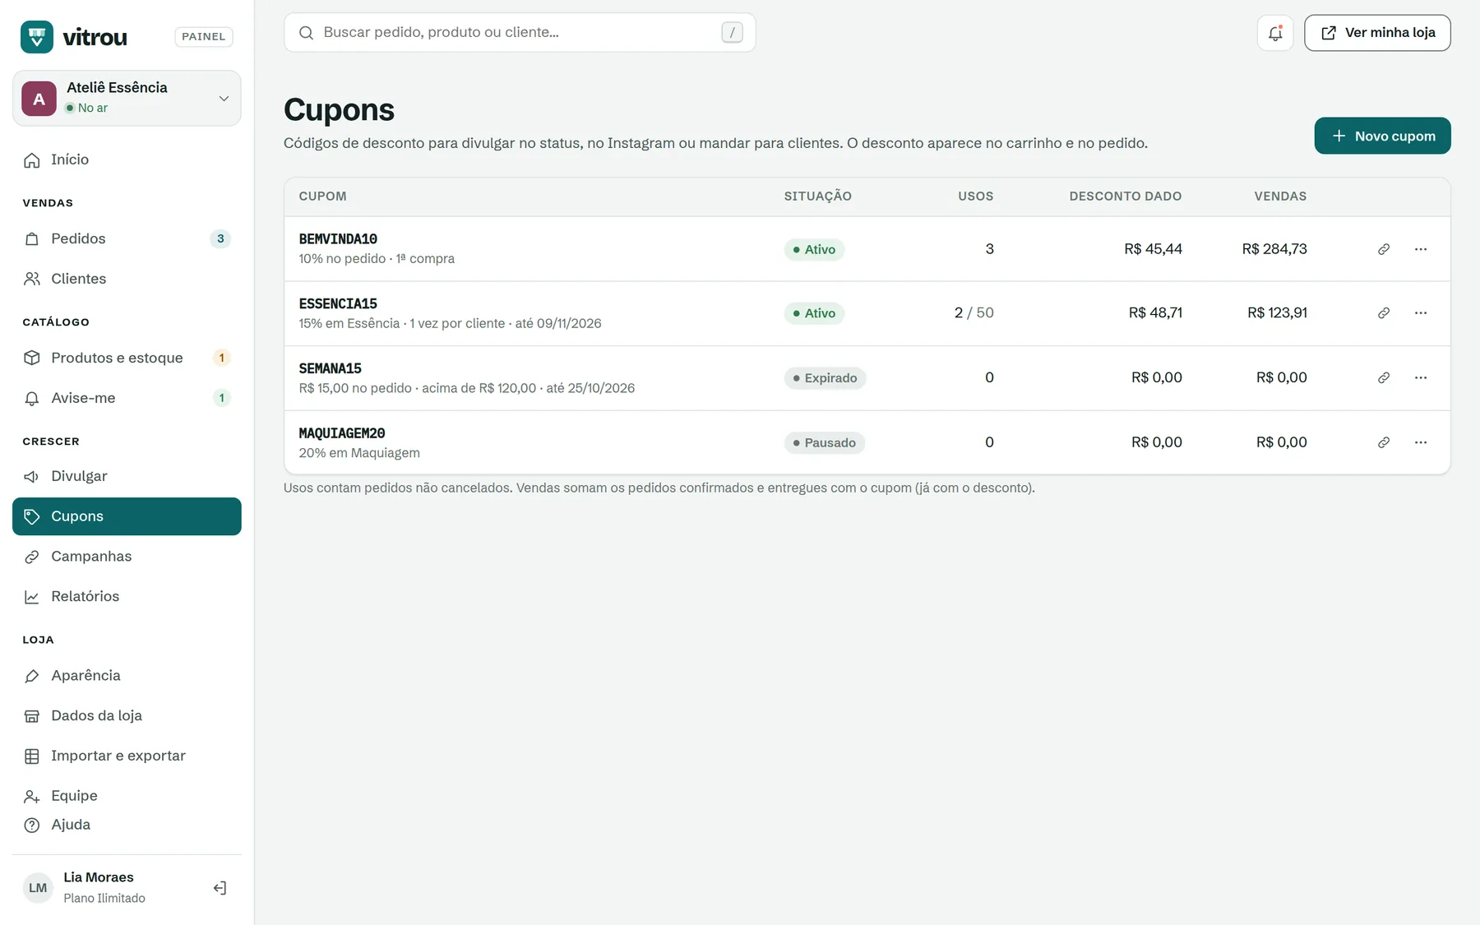
Task: Expand the Ateliê Essência store switcher
Action: click(x=127, y=98)
